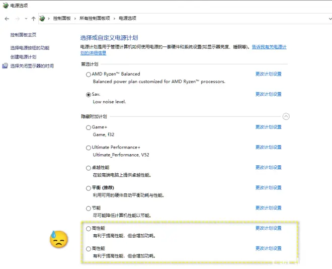Click the description 利用可用的硬件自动平衡功耗与性能
Image resolution: width=332 pixels, height=269 pixels.
[128, 195]
